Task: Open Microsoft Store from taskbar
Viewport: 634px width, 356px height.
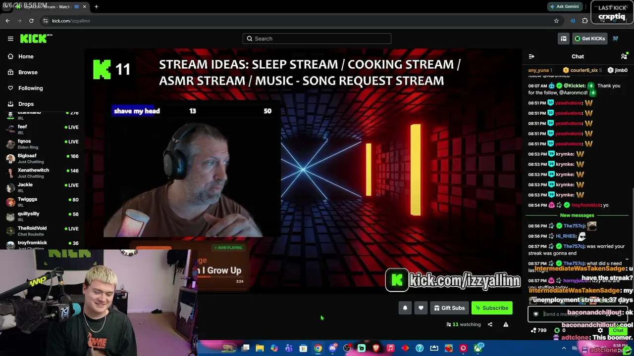Action: [303, 349]
